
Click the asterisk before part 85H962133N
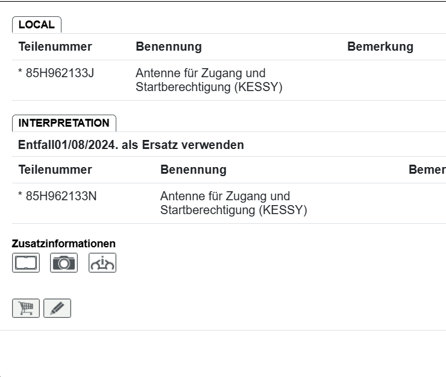(20, 196)
